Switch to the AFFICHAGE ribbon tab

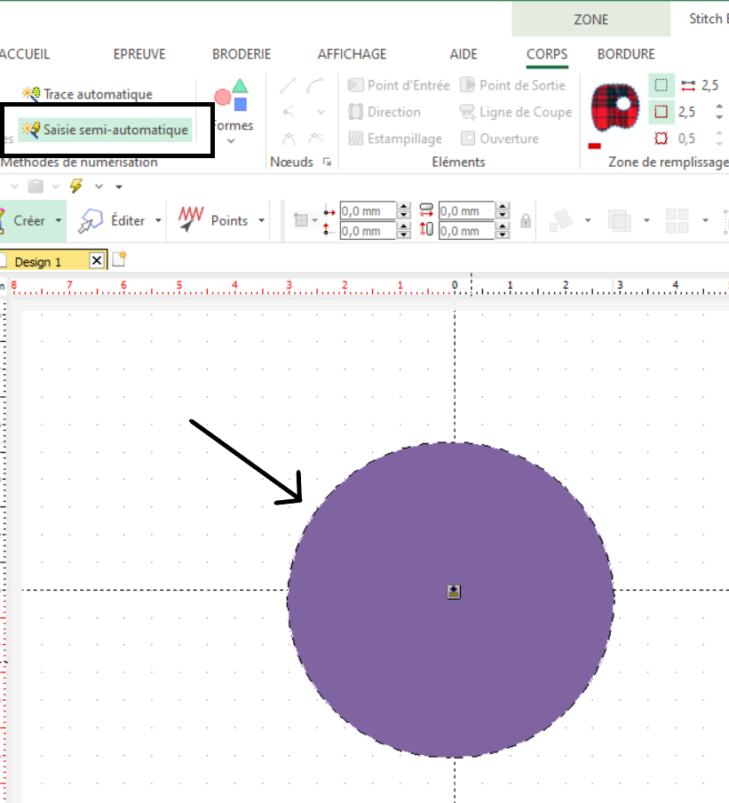point(352,54)
